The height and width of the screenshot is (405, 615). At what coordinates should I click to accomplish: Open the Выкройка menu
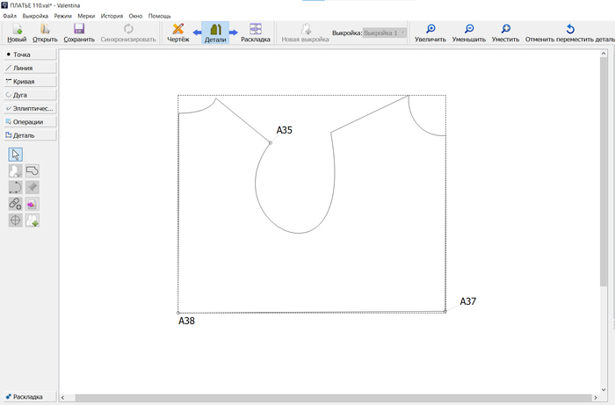(x=36, y=16)
